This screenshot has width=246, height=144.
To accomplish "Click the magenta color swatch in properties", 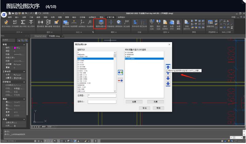I will [x=15, y=48].
